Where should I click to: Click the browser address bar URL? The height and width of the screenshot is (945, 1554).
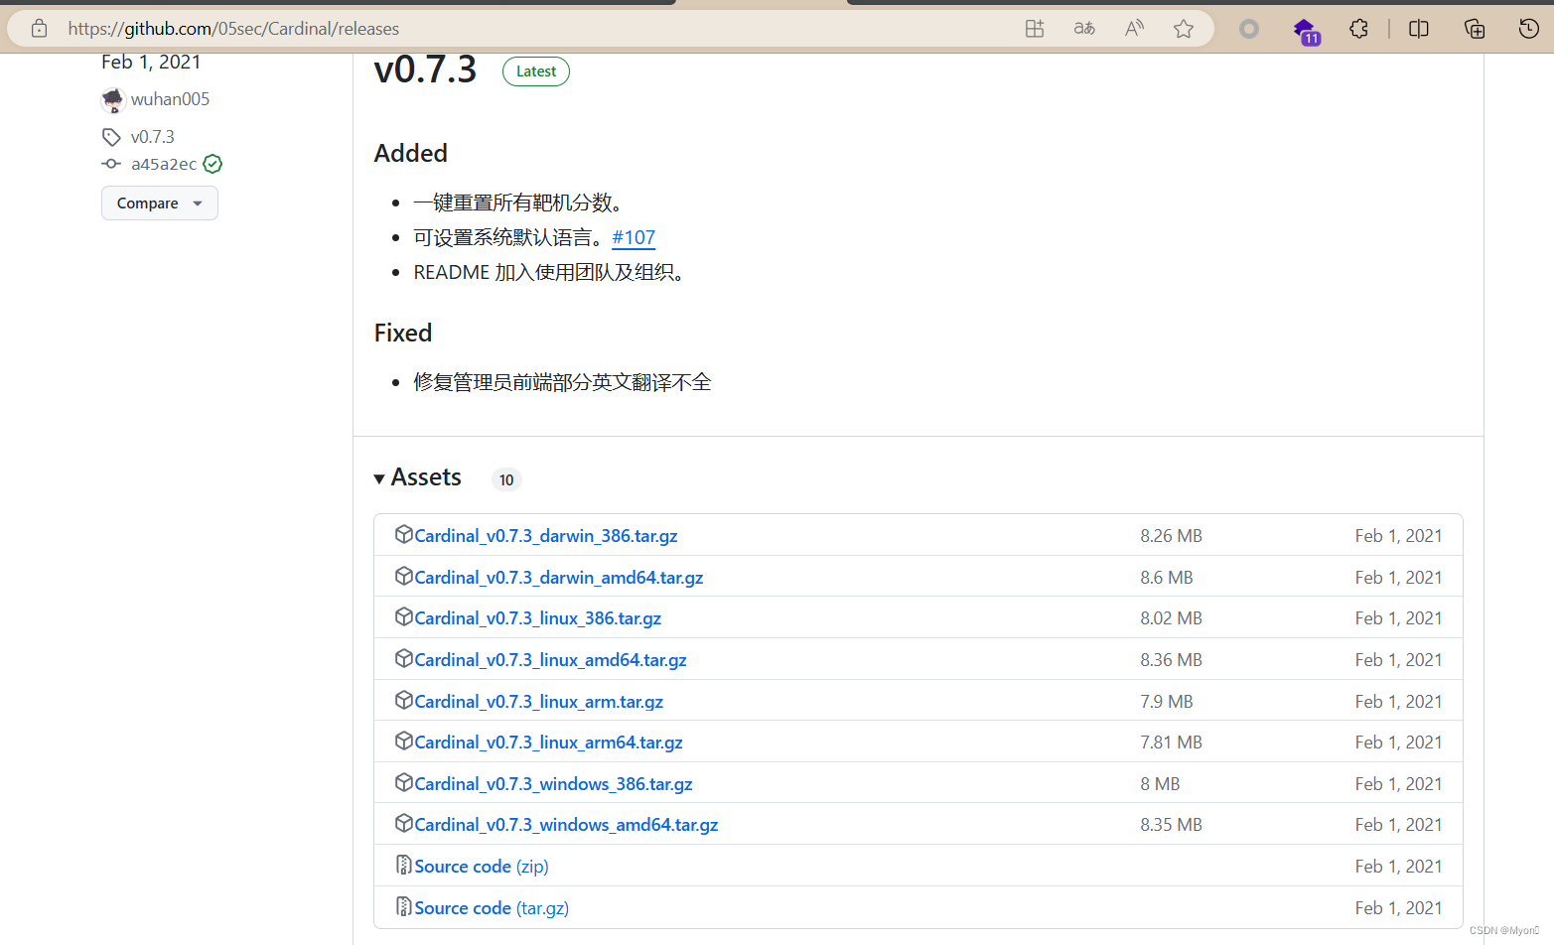click(233, 29)
